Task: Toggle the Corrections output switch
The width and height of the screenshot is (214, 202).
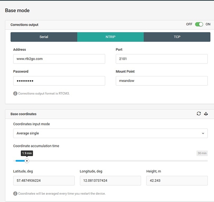Action: click(x=199, y=24)
